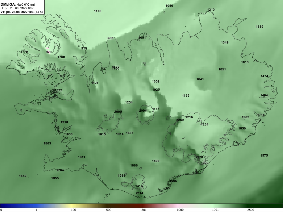Select the western value 1910
The image size is (283, 212).
[64, 122]
